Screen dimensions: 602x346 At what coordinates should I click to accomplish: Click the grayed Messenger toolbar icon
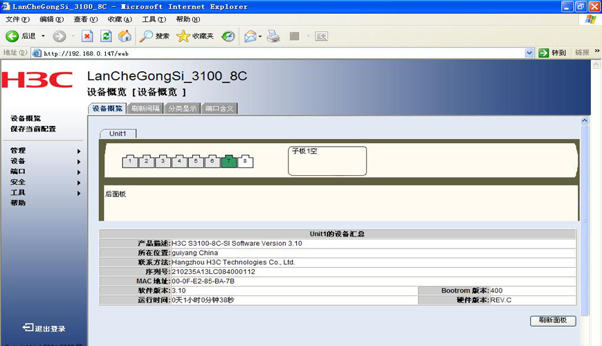321,36
